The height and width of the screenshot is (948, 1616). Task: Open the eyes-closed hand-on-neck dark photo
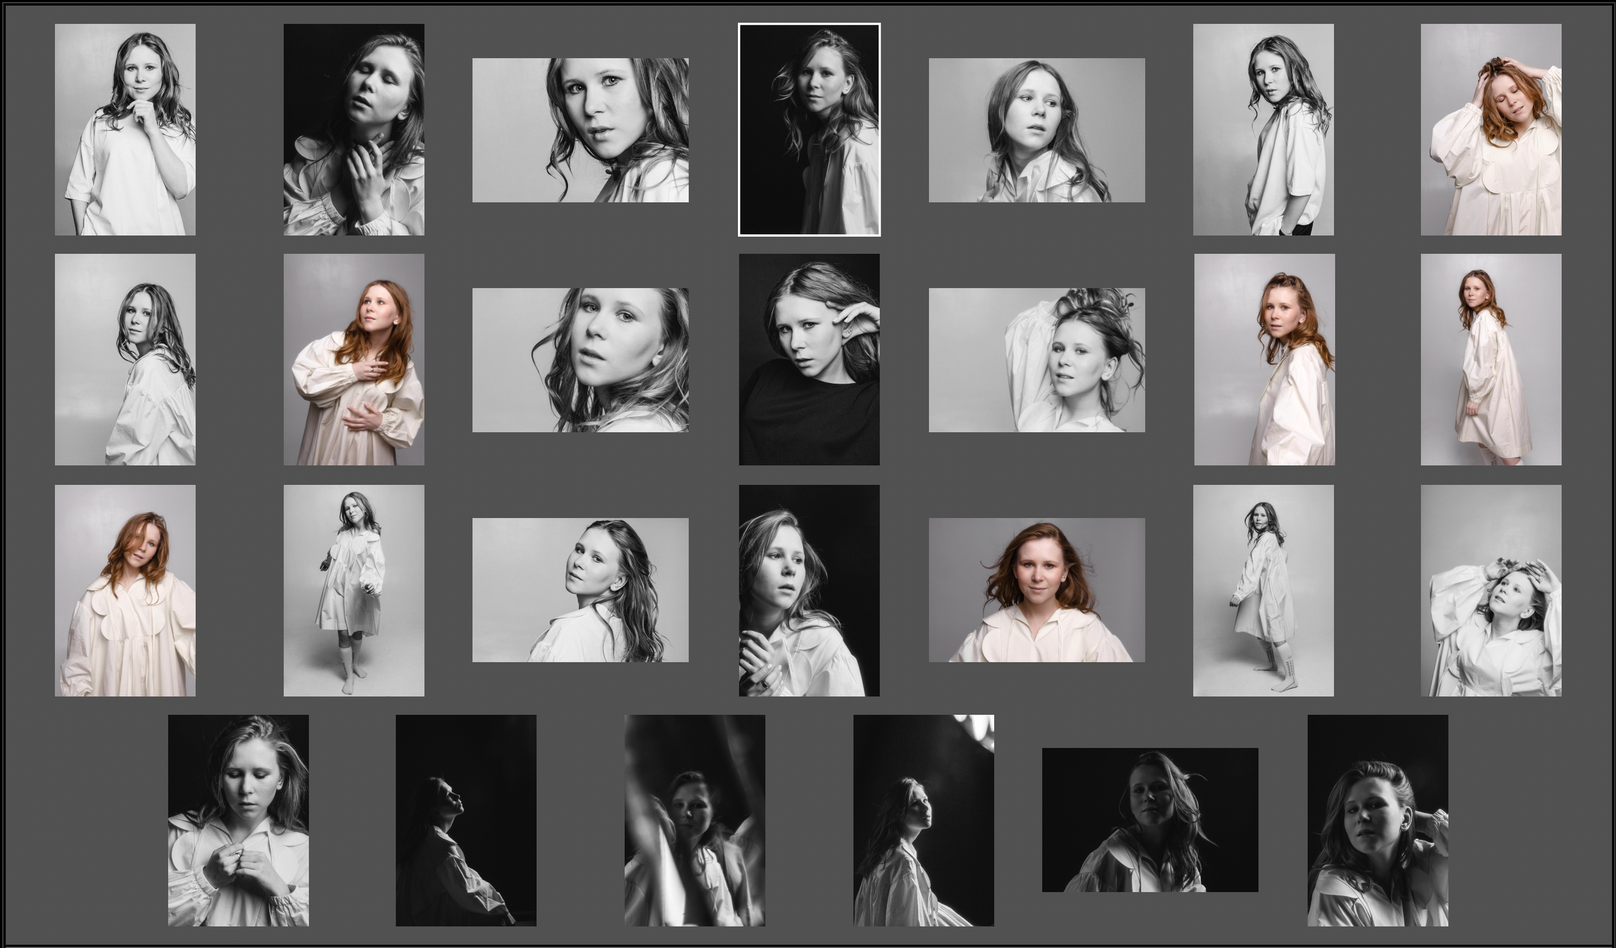click(353, 129)
